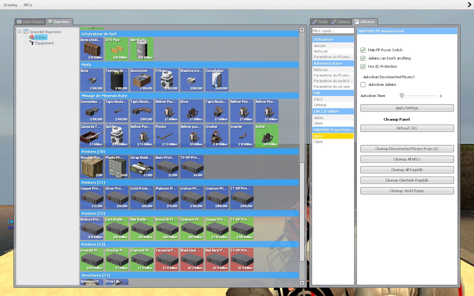Screen dimensions: 474x296
Task: Spawn the Drill Pipe fuel generator
Action: pos(117,49)
